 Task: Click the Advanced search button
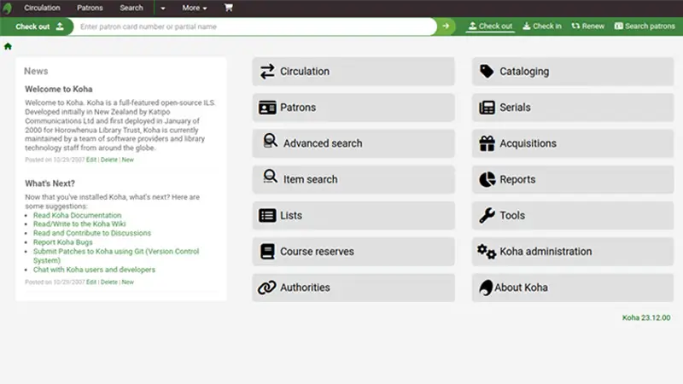click(322, 143)
